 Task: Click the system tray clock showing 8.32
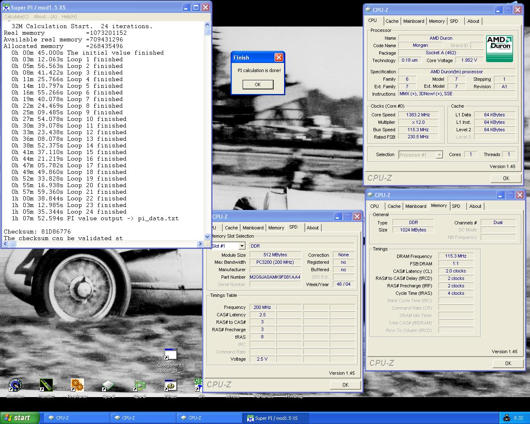pyautogui.click(x=518, y=418)
